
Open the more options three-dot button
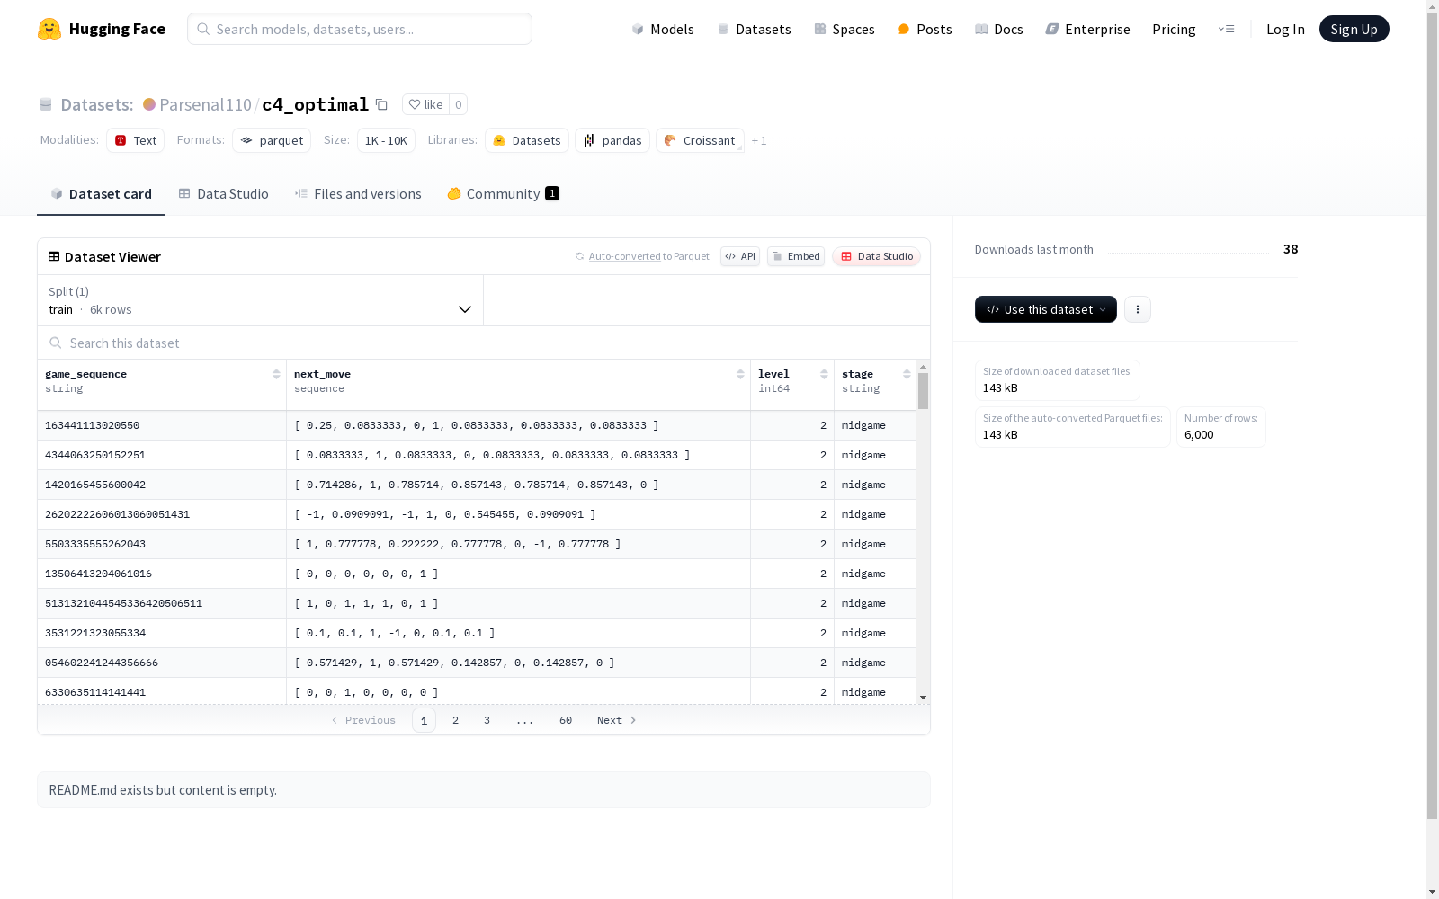(1138, 309)
